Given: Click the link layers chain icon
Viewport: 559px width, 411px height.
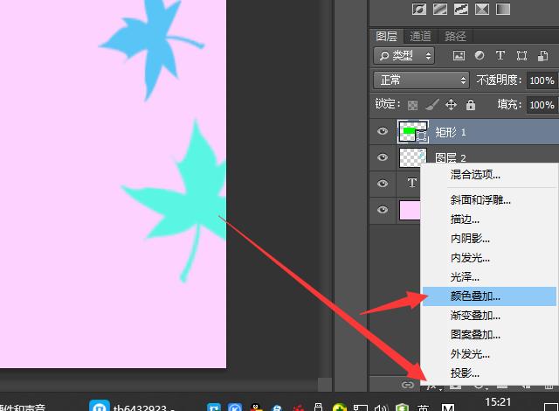Looking at the screenshot, I should coord(408,385).
